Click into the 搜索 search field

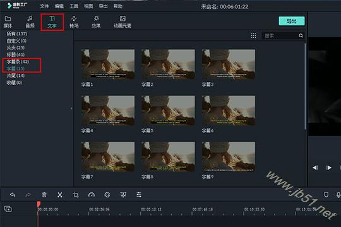click(x=280, y=35)
